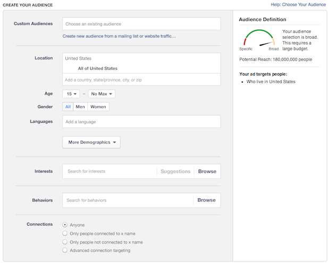Open Create new audience from mailing list link
This screenshot has width=329, height=263.
pos(119,36)
